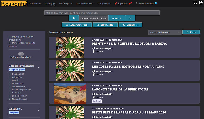Screen dimensions: 204x119
Task: Expand the Catégories filter section
Action: coord(39,110)
